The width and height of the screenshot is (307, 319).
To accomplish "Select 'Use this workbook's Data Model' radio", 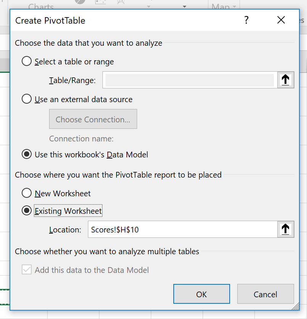I will point(27,154).
